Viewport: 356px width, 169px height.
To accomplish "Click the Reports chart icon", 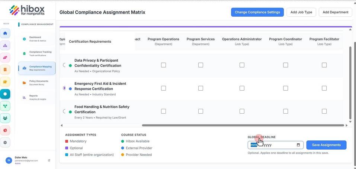I will [24, 98].
